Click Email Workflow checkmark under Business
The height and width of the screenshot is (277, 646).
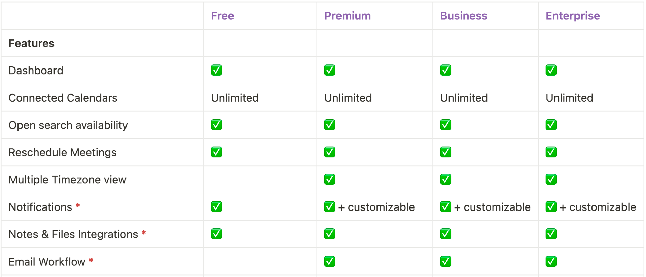(x=446, y=261)
